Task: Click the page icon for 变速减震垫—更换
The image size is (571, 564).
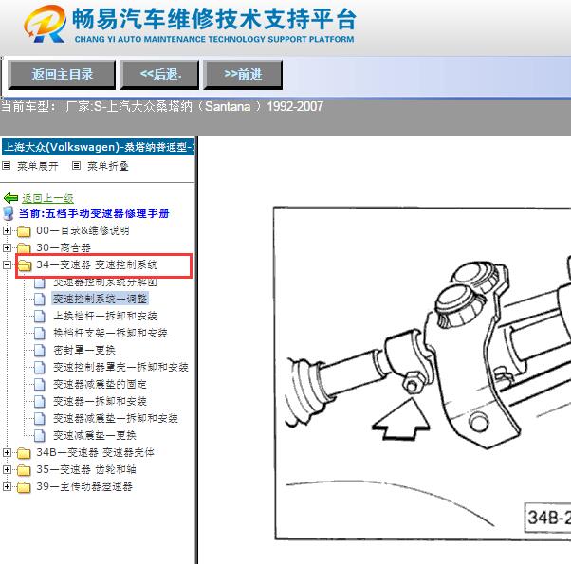Action: (x=40, y=435)
